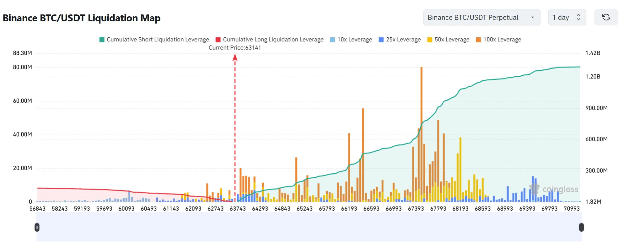The width and height of the screenshot is (624, 248).
Task: Click the 68593 price axis label
Action: pos(483,208)
